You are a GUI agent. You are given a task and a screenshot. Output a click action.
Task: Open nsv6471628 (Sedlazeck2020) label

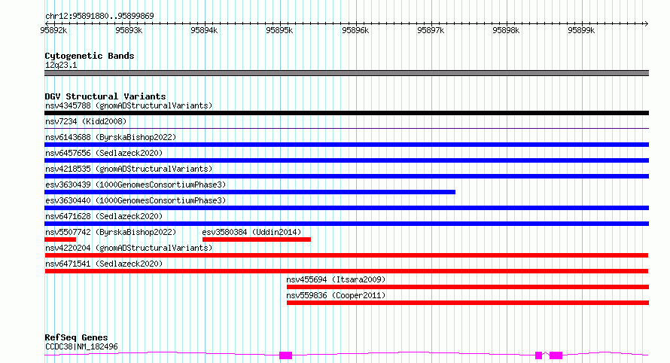click(104, 216)
